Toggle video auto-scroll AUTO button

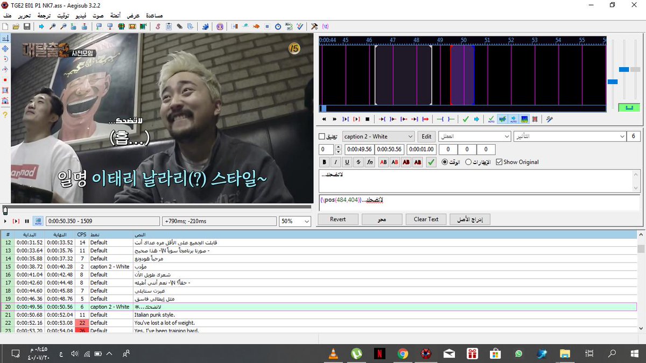pyautogui.click(x=38, y=221)
